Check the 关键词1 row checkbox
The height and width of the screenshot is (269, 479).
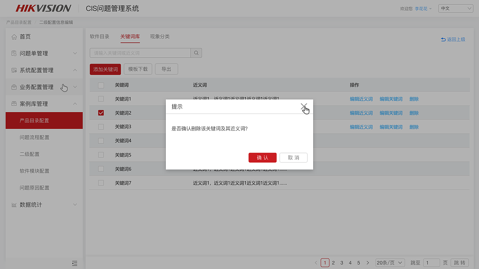click(101, 99)
